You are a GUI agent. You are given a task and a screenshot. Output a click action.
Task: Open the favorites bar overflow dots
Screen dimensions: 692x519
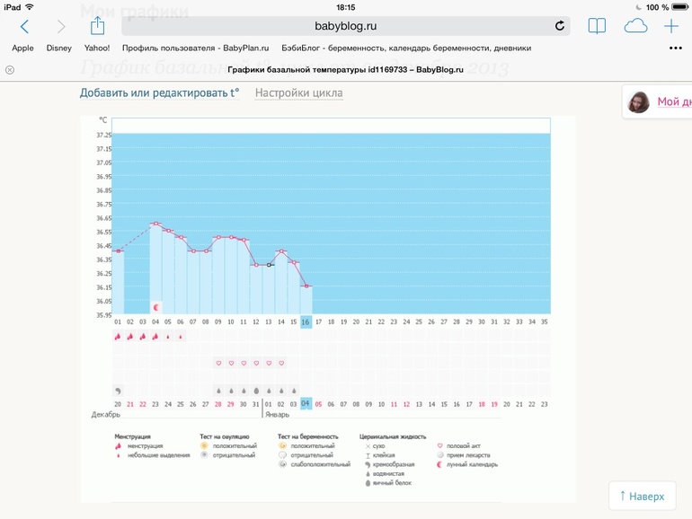click(x=675, y=48)
